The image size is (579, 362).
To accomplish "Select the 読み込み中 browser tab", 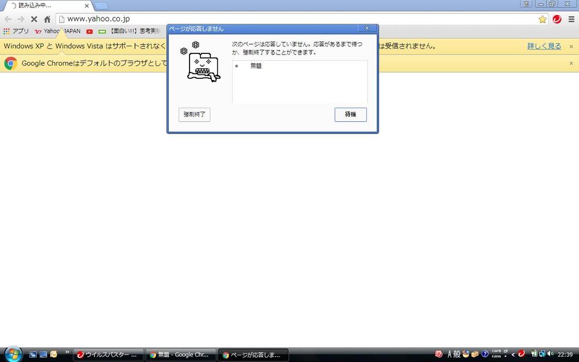I will coord(46,6).
